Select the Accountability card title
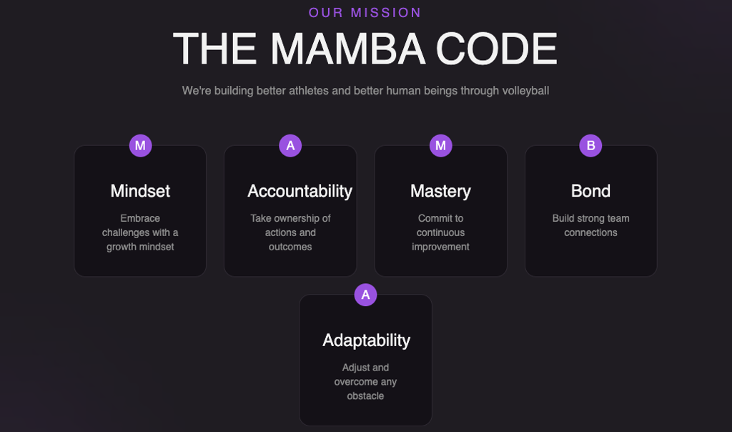 pos(300,191)
